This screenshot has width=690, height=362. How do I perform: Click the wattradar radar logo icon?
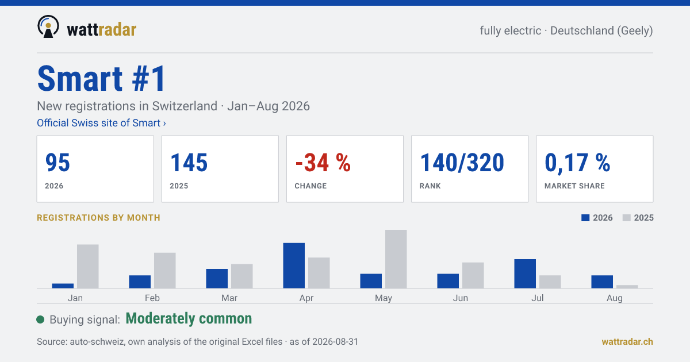[48, 27]
